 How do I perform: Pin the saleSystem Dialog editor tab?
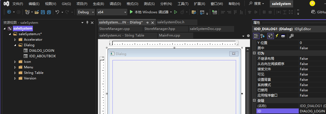point(147,22)
